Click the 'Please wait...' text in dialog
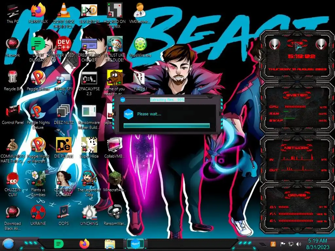Image resolution: width=335 pixels, height=251 pixels. pos(149,114)
